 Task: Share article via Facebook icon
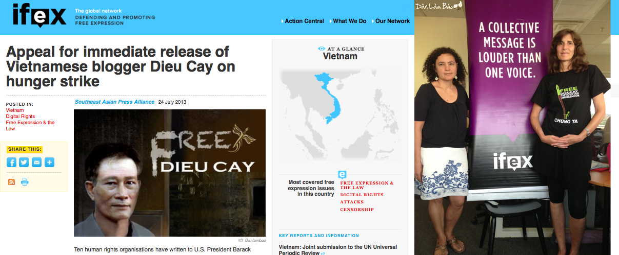click(x=11, y=163)
